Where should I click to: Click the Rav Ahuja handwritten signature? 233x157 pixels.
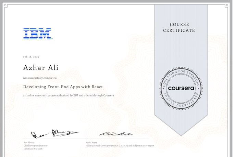tap(55, 133)
